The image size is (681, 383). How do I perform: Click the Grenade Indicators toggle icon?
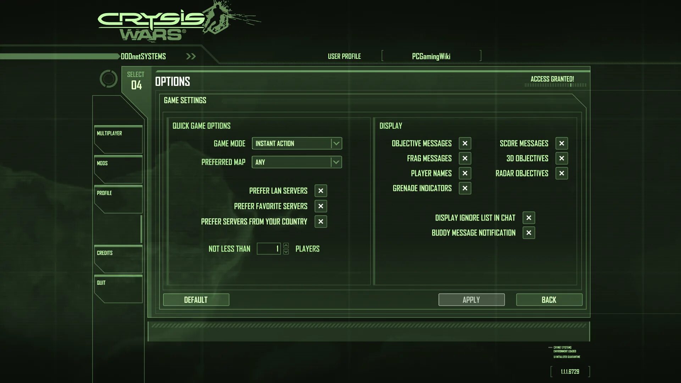click(x=465, y=188)
